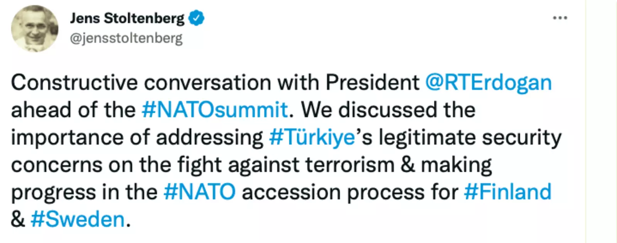Click the ampersand before #Sweden
Viewport: 617px width, 243px height.
tap(18, 220)
